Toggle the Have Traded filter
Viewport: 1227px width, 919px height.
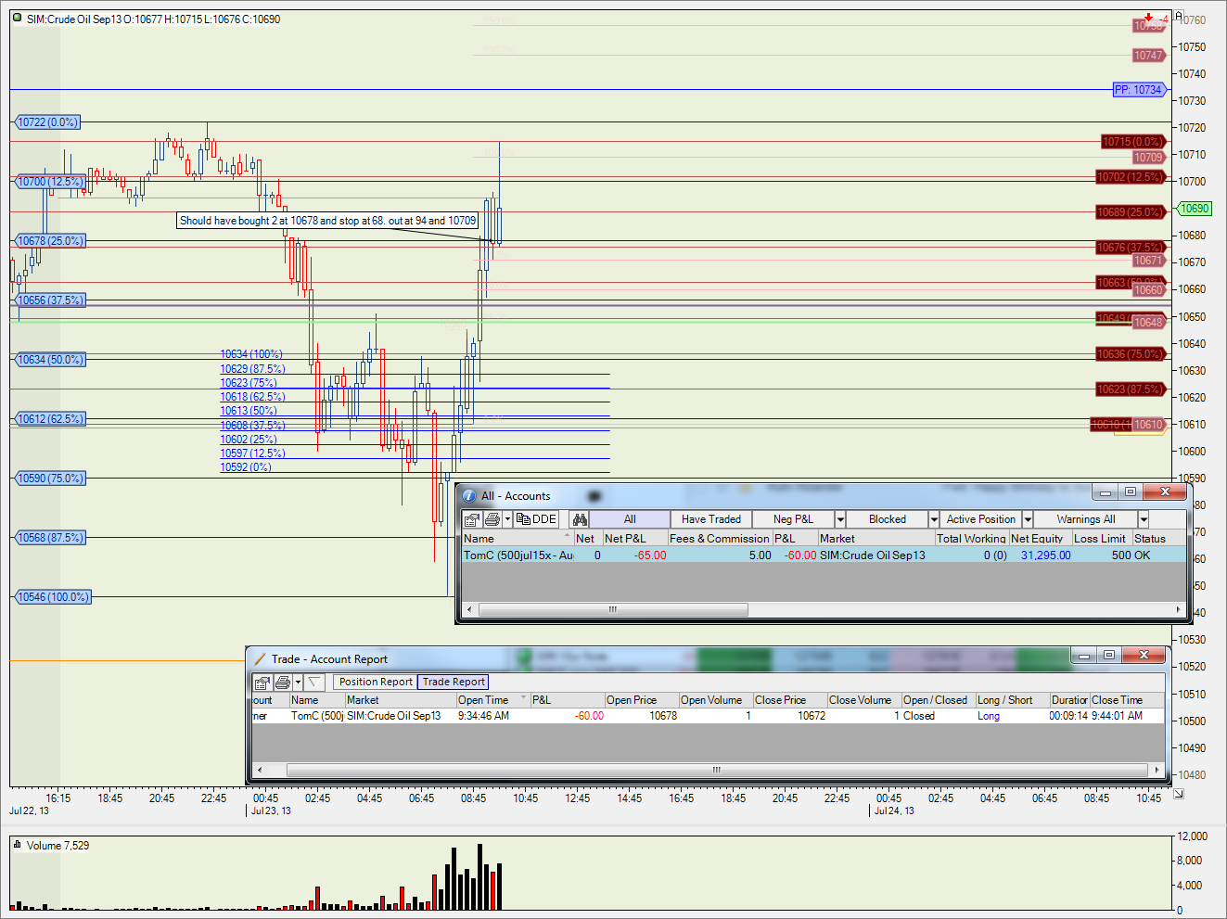pos(711,519)
